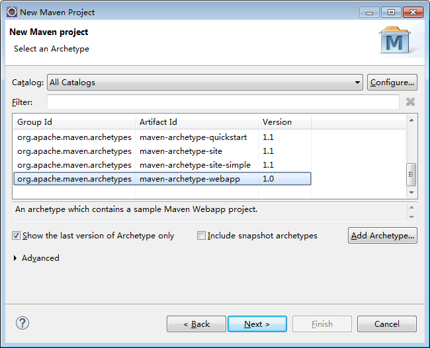Screen dimensions: 430x348
Task: Open the Catalog dropdown list
Action: pyautogui.click(x=357, y=83)
